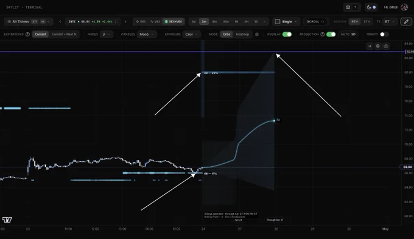Open the Nodes count dropdown
This screenshot has height=239, width=414.
[106, 35]
